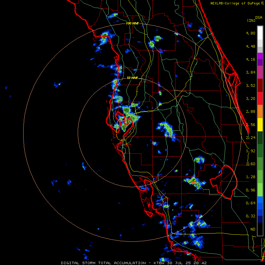This screenshot has width=265, height=265.
Task: Click the 4.48 legend value
Action: [251, 46]
